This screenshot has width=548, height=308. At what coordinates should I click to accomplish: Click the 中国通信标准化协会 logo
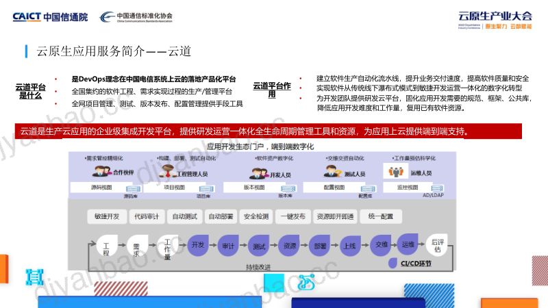(136, 16)
